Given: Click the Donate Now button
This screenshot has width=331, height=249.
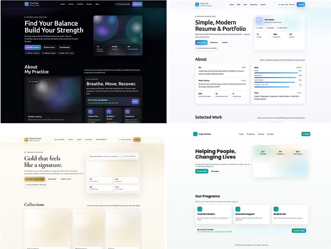Looking at the screenshot, I should click(202, 171).
